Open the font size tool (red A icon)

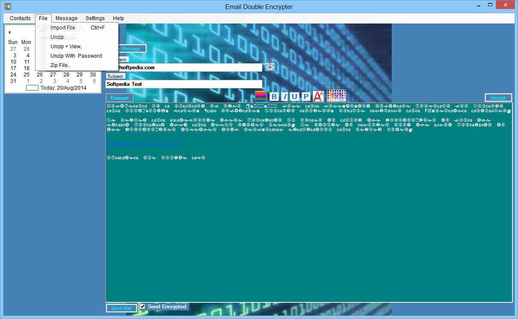[318, 96]
